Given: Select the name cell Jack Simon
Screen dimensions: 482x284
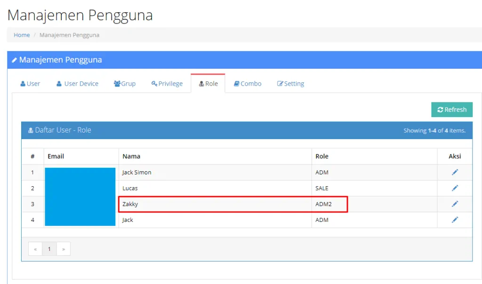Looking at the screenshot, I should 215,172.
